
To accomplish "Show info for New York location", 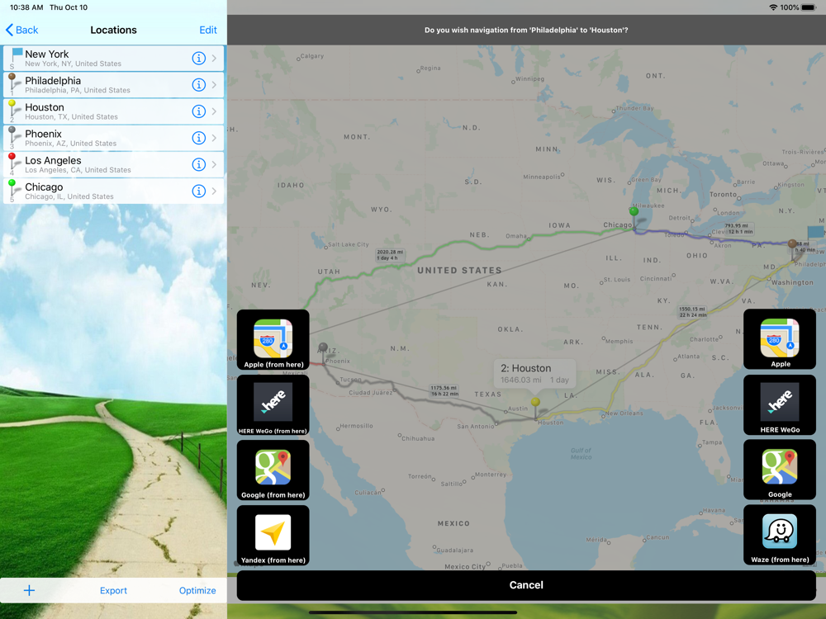I will 198,59.
